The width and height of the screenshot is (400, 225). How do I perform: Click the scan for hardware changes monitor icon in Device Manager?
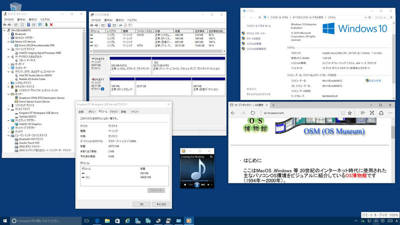40,24
